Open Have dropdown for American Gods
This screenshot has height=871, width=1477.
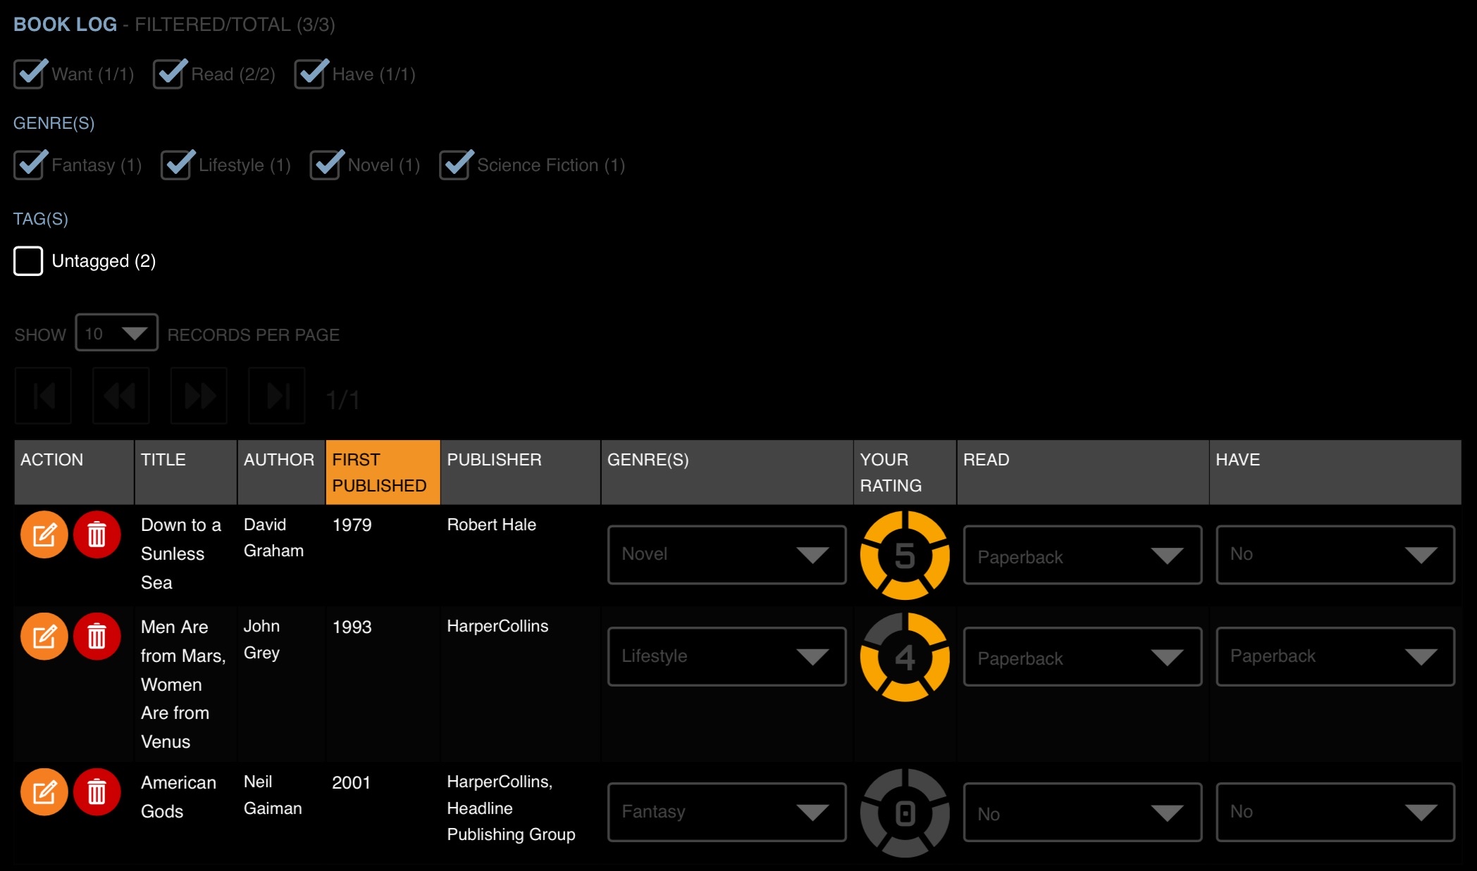[x=1335, y=812]
